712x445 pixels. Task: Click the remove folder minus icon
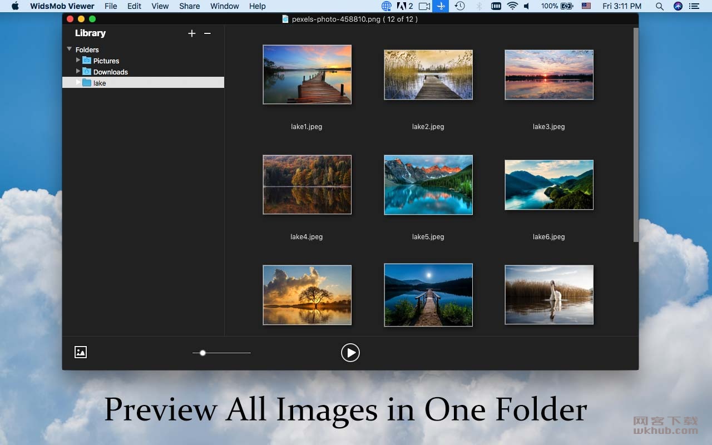(207, 33)
